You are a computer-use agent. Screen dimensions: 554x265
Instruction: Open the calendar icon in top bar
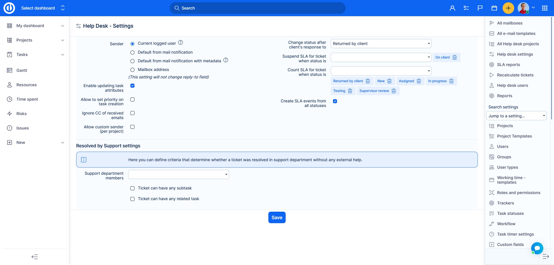click(494, 8)
